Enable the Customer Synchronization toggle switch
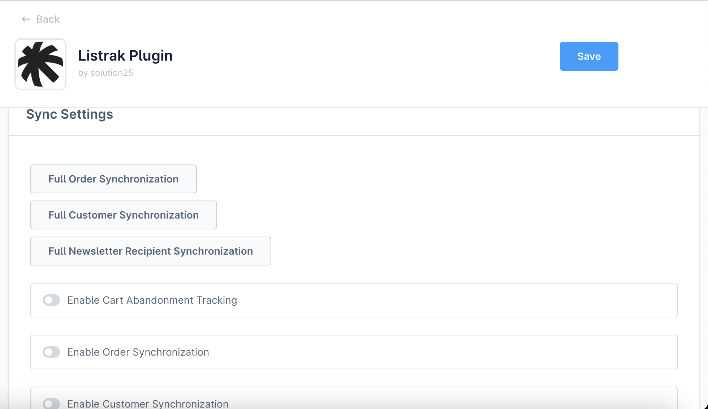708x409 pixels. [x=51, y=404]
